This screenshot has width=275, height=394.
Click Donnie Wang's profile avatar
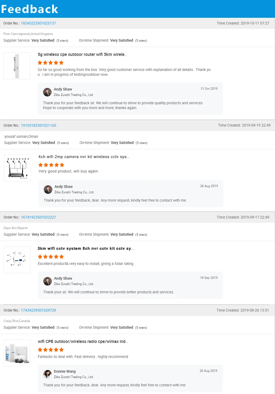(47, 374)
